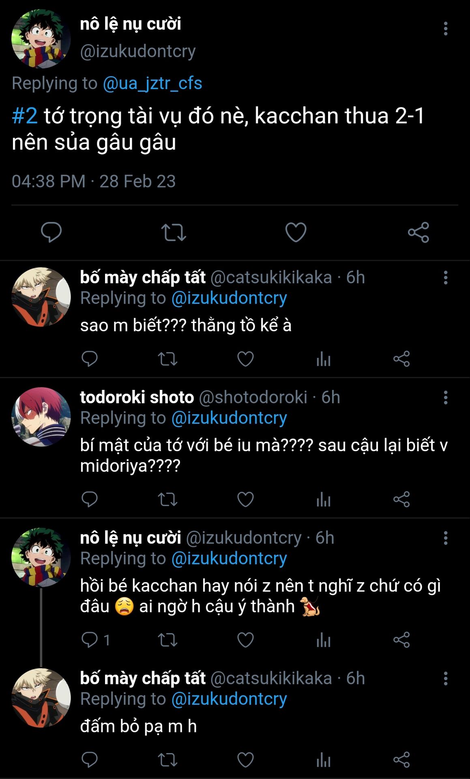This screenshot has height=779, width=470.
Task: View analytics of 'hồi bé kacchan' reply
Action: (323, 640)
